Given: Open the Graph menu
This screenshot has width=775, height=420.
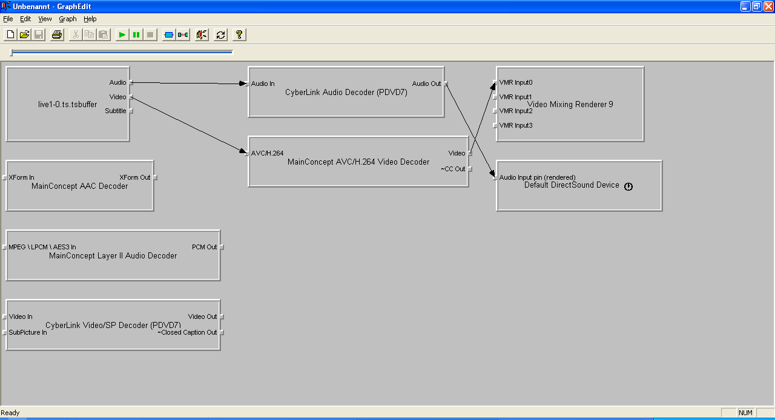Looking at the screenshot, I should pyautogui.click(x=68, y=19).
